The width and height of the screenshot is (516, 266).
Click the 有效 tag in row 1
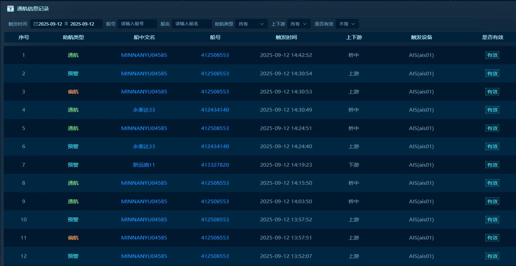[x=492, y=55]
